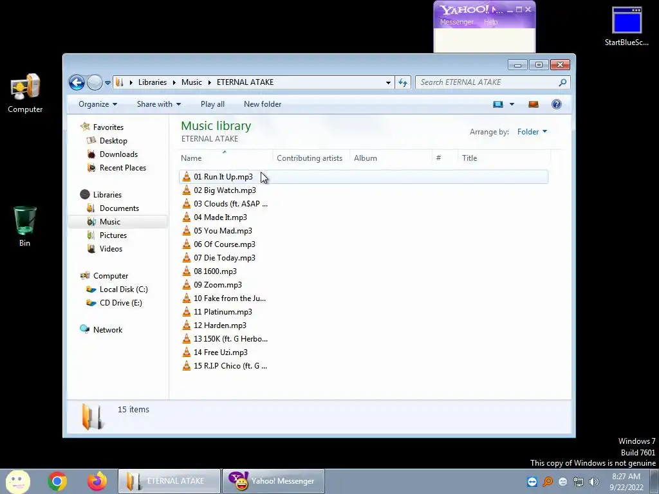Sort by the Name column header
Viewport: 659px width, 494px height.
226,158
